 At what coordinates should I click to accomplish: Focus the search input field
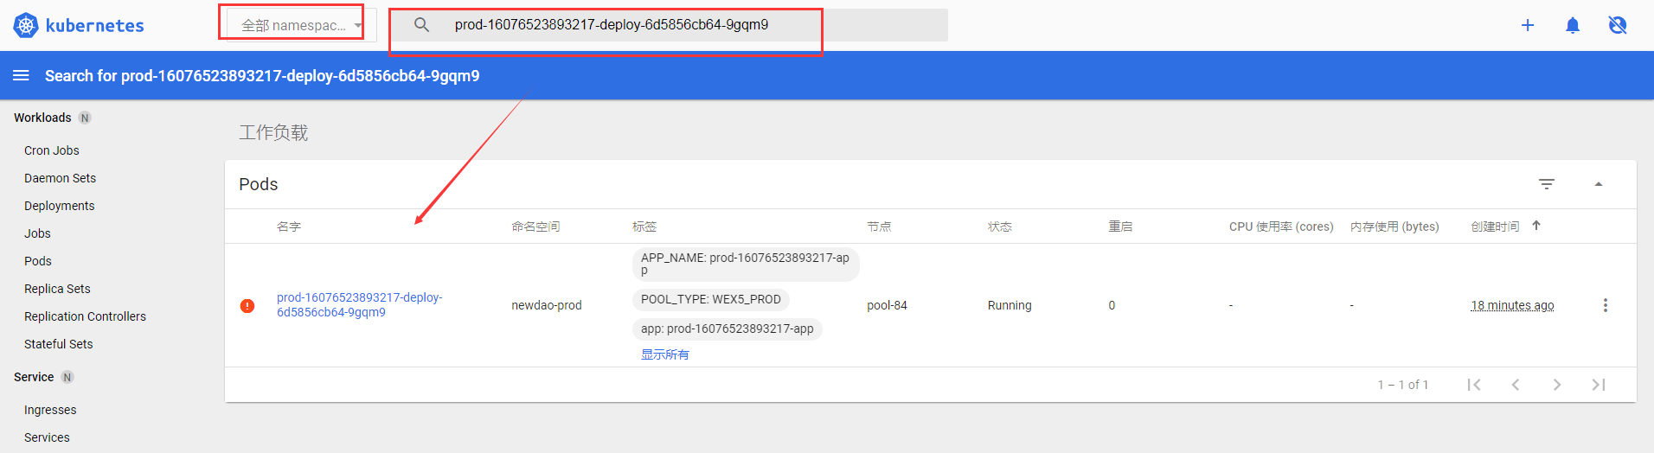(x=670, y=25)
